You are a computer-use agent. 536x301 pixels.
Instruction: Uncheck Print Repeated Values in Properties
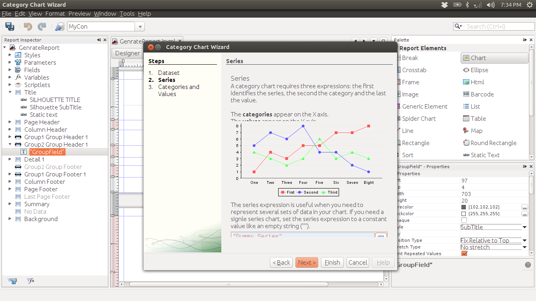[464, 253]
